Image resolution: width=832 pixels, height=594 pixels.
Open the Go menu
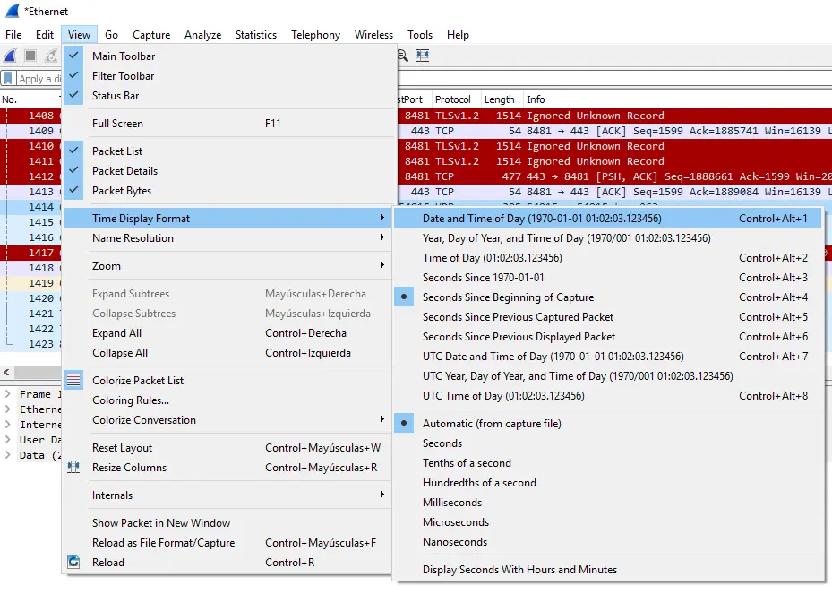click(111, 35)
